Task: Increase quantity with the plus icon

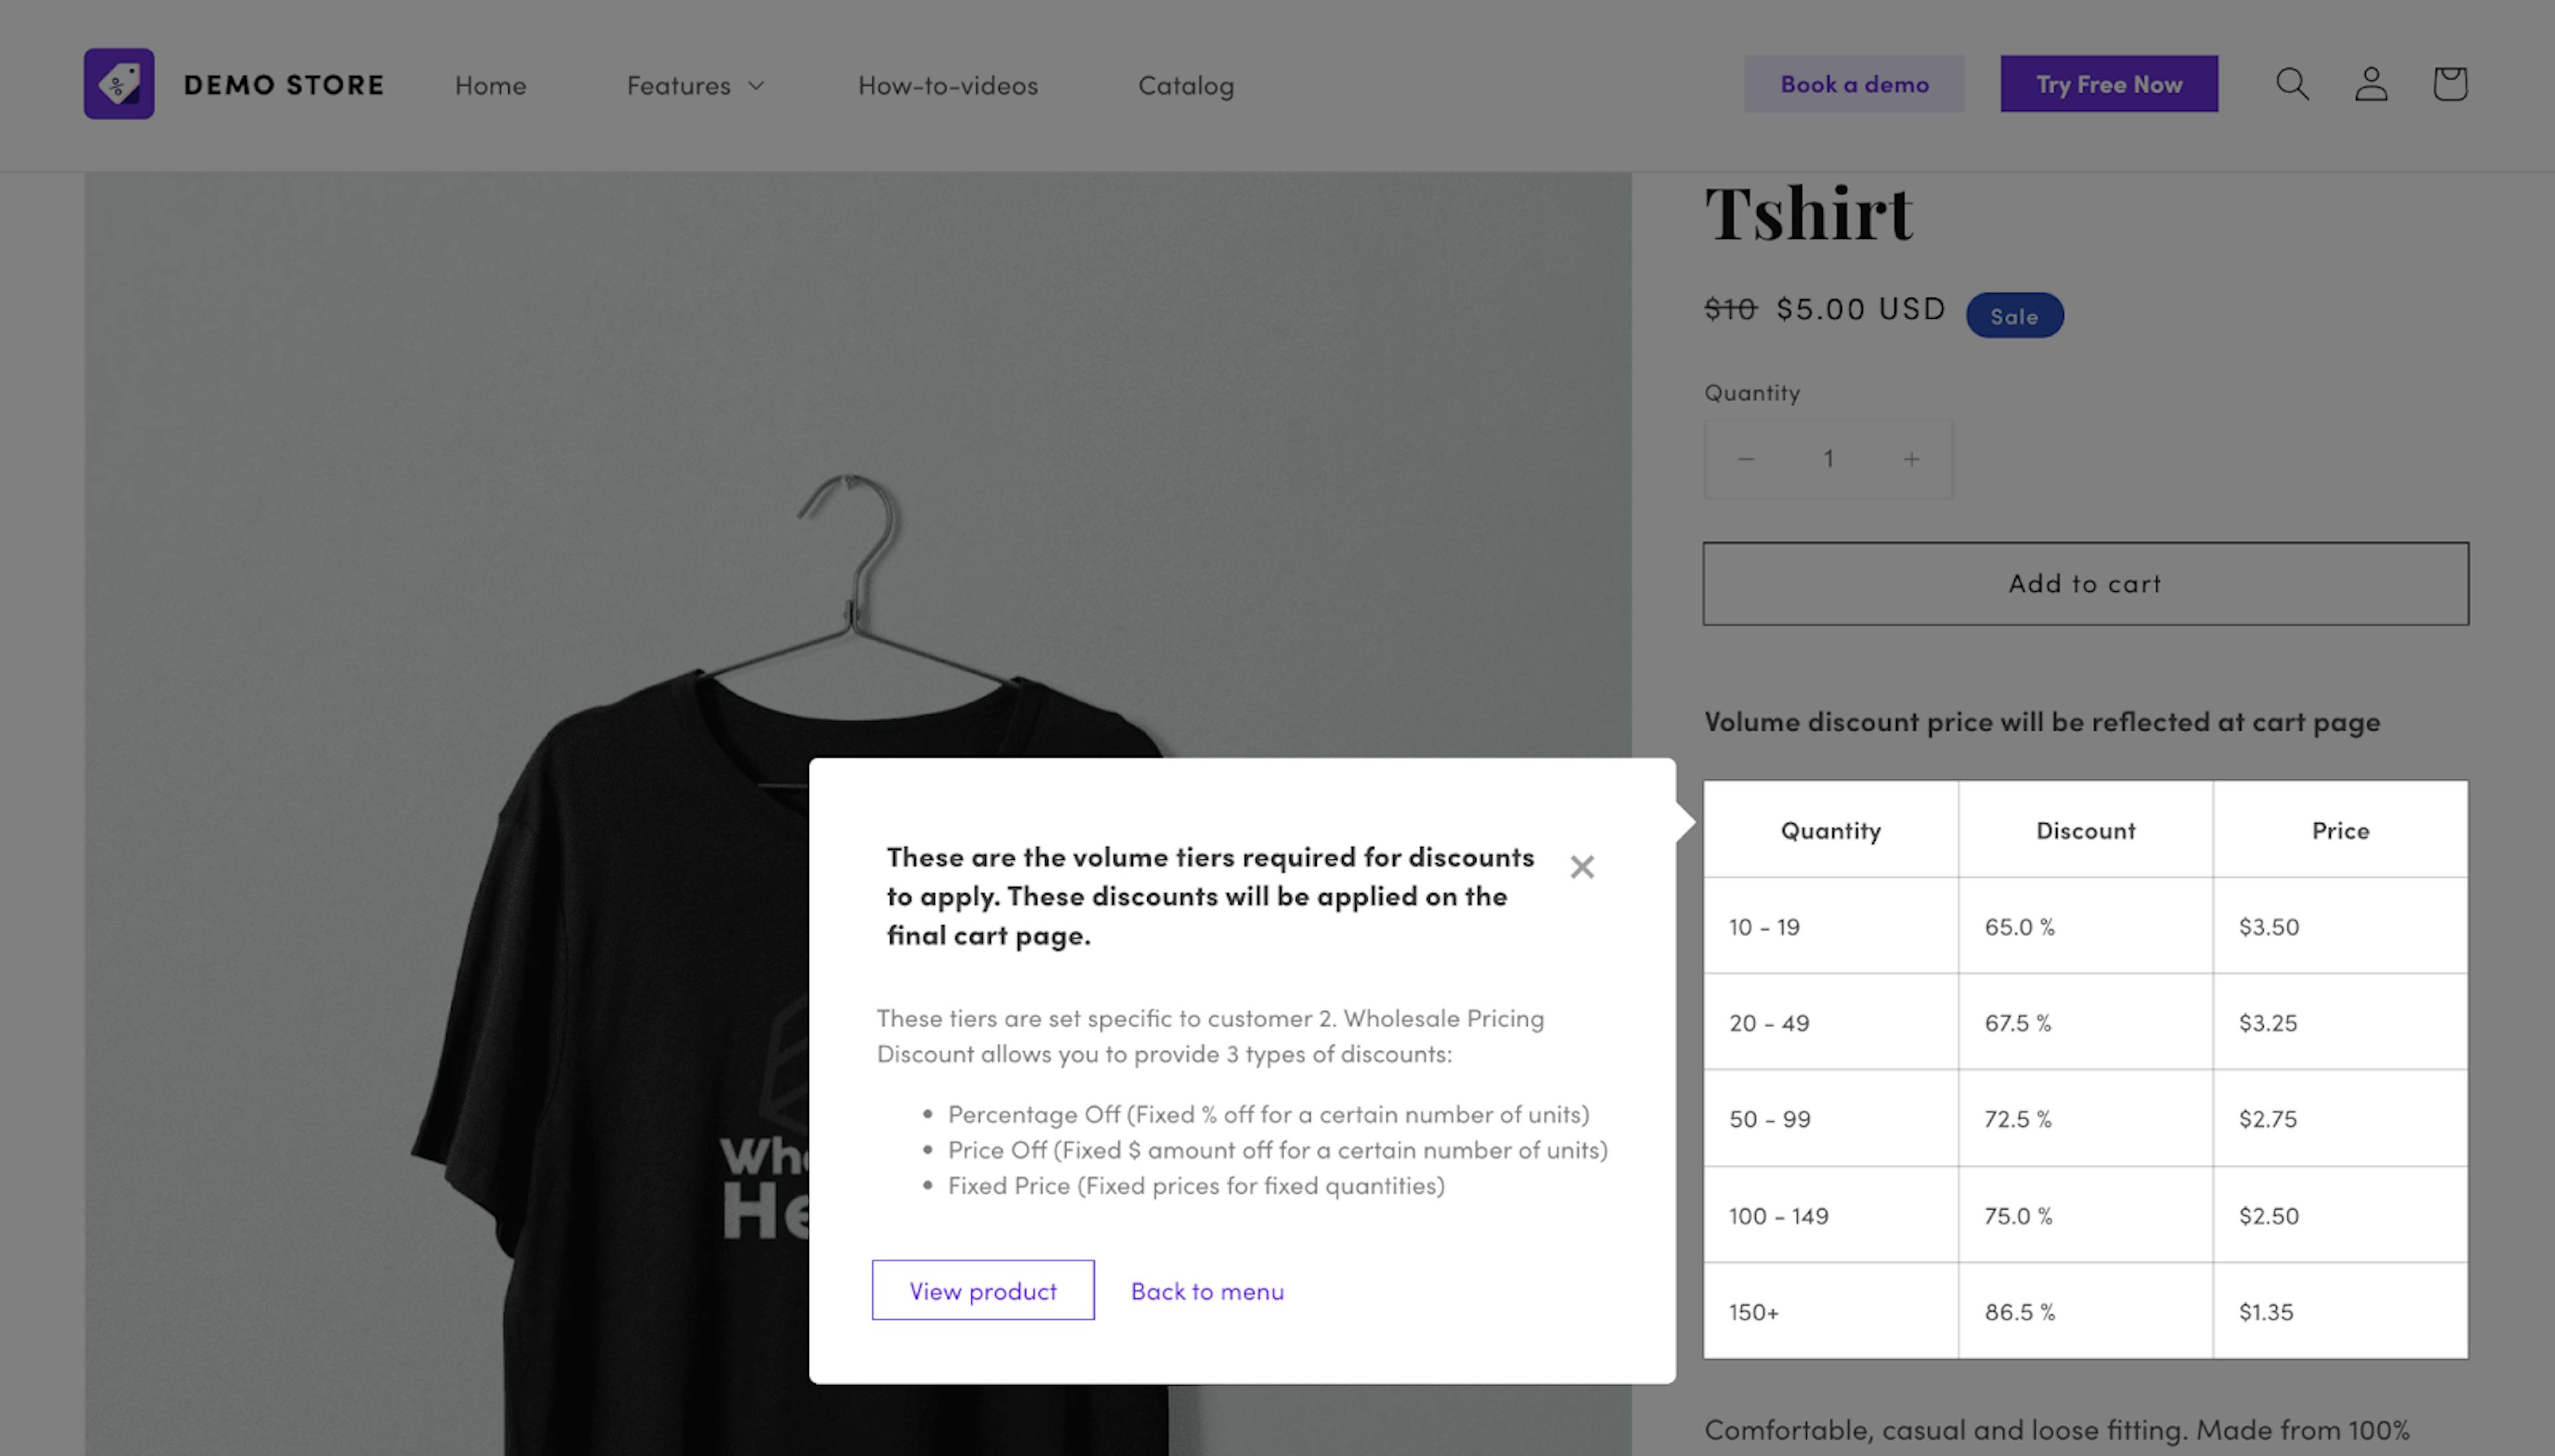Action: [x=1911, y=459]
